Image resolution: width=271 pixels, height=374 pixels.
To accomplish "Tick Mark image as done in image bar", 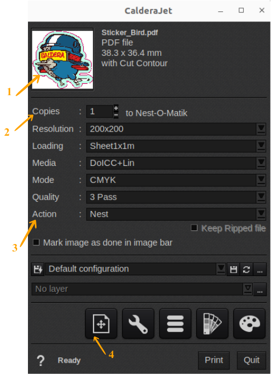I will (36, 242).
